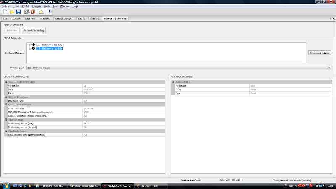The height and width of the screenshot is (189, 336).
Task: Click the blue info bubble icon
Action: (49, 12)
